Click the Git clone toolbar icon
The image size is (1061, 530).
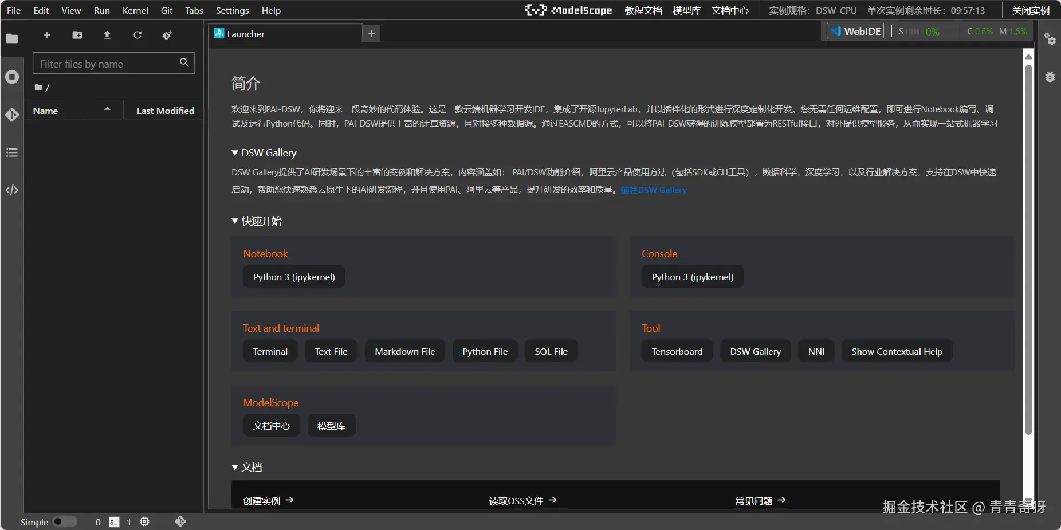167,35
